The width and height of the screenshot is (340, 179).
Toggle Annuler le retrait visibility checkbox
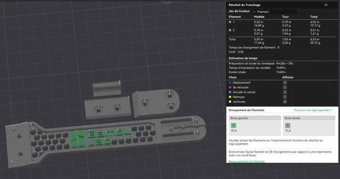pyautogui.click(x=285, y=92)
